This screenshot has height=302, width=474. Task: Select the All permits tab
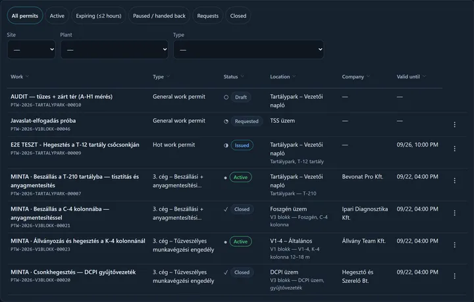point(25,16)
